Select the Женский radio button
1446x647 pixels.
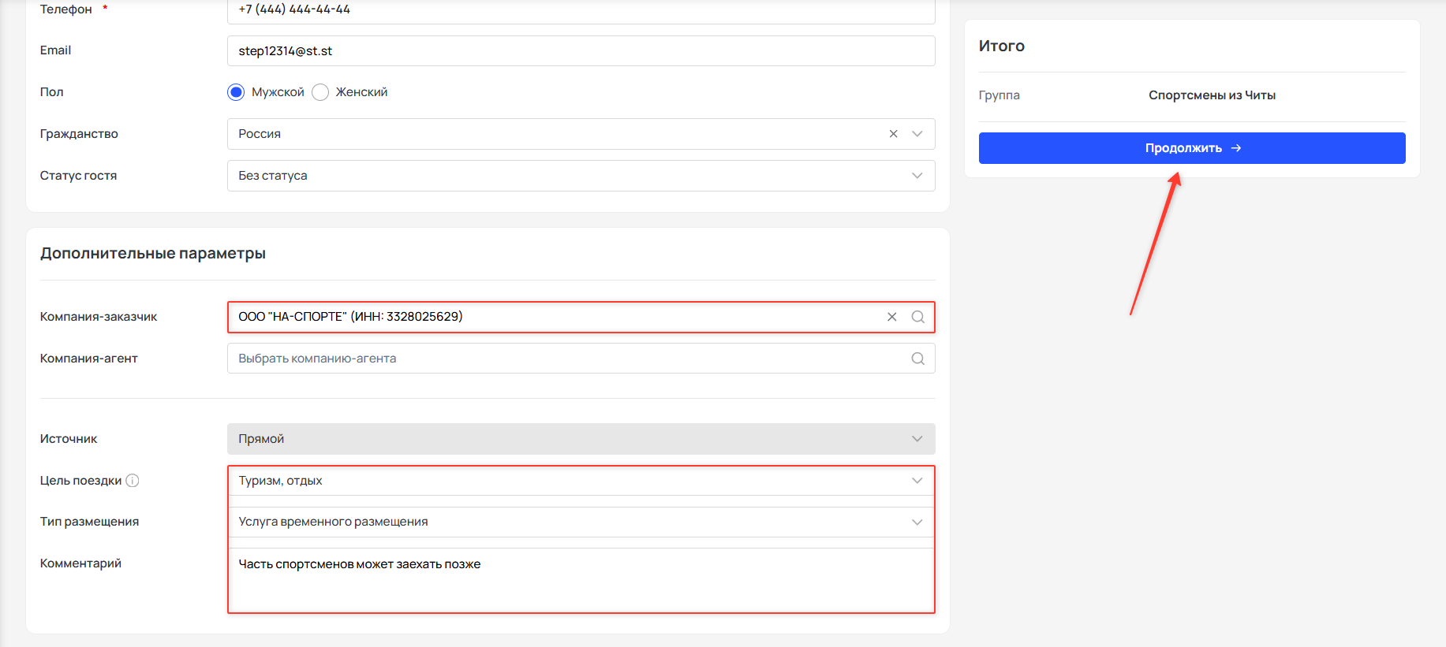pos(320,92)
